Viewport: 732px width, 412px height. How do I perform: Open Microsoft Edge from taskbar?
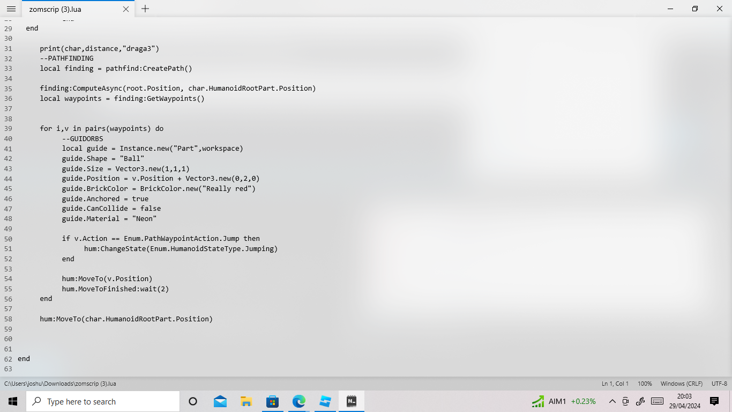pos(298,401)
